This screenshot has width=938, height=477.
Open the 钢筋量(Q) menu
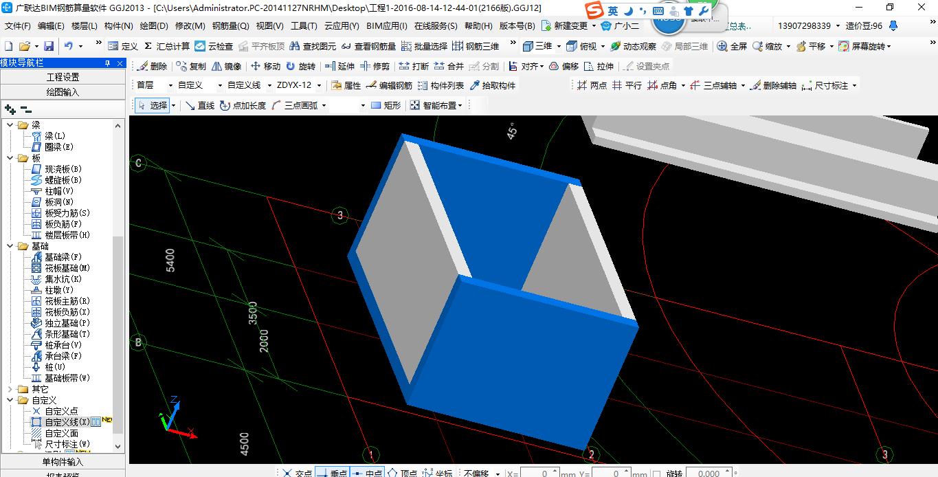click(x=230, y=25)
